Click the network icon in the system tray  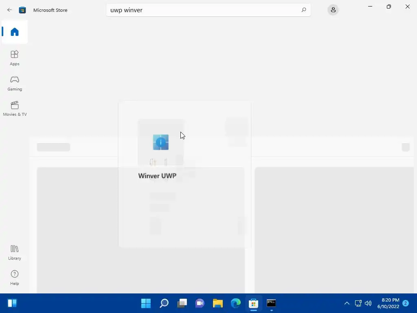358,303
